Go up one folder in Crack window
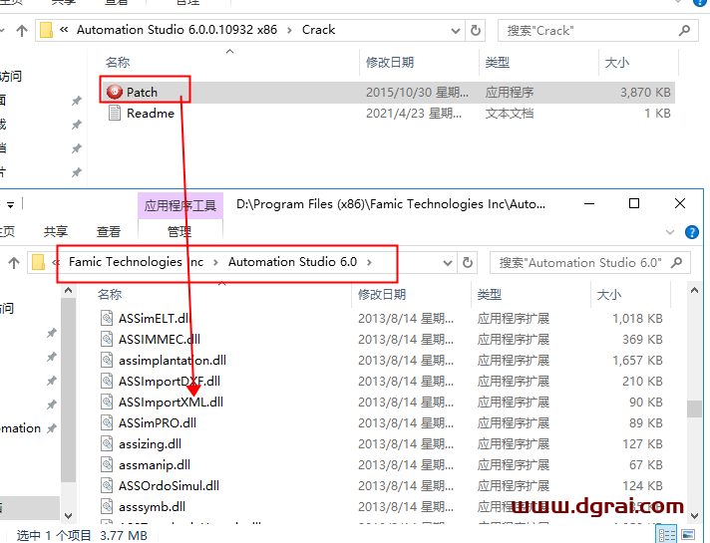710x543 pixels. 22,30
